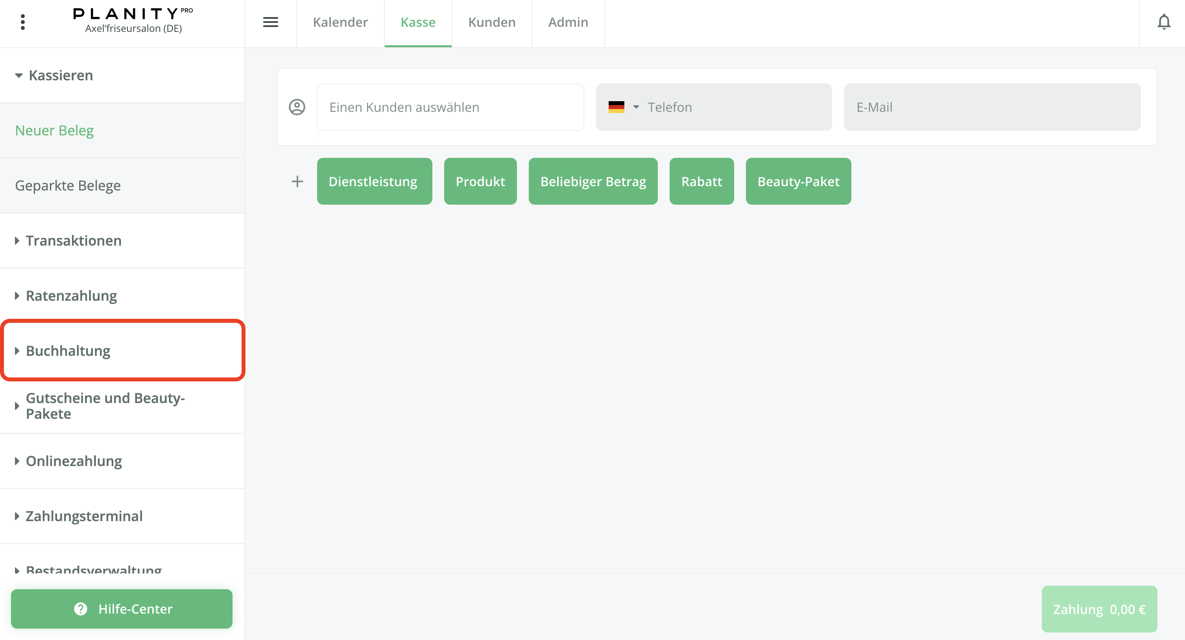The width and height of the screenshot is (1185, 640).
Task: Open phone country code dropdown arrow
Action: [x=636, y=107]
